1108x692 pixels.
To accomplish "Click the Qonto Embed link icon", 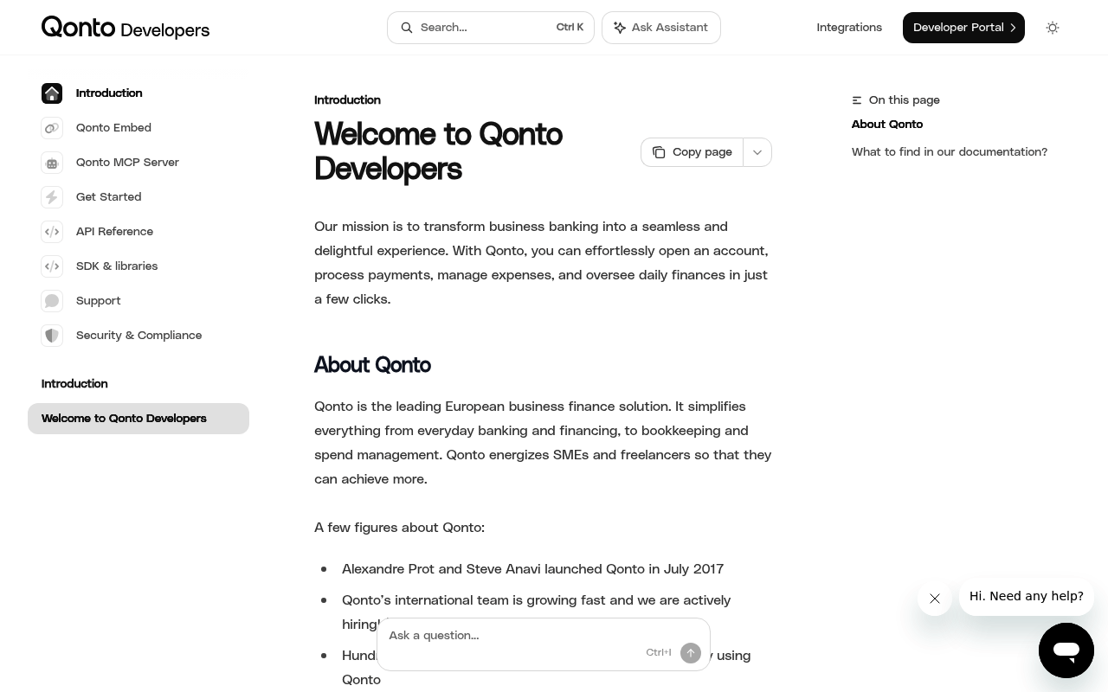I will (x=52, y=128).
